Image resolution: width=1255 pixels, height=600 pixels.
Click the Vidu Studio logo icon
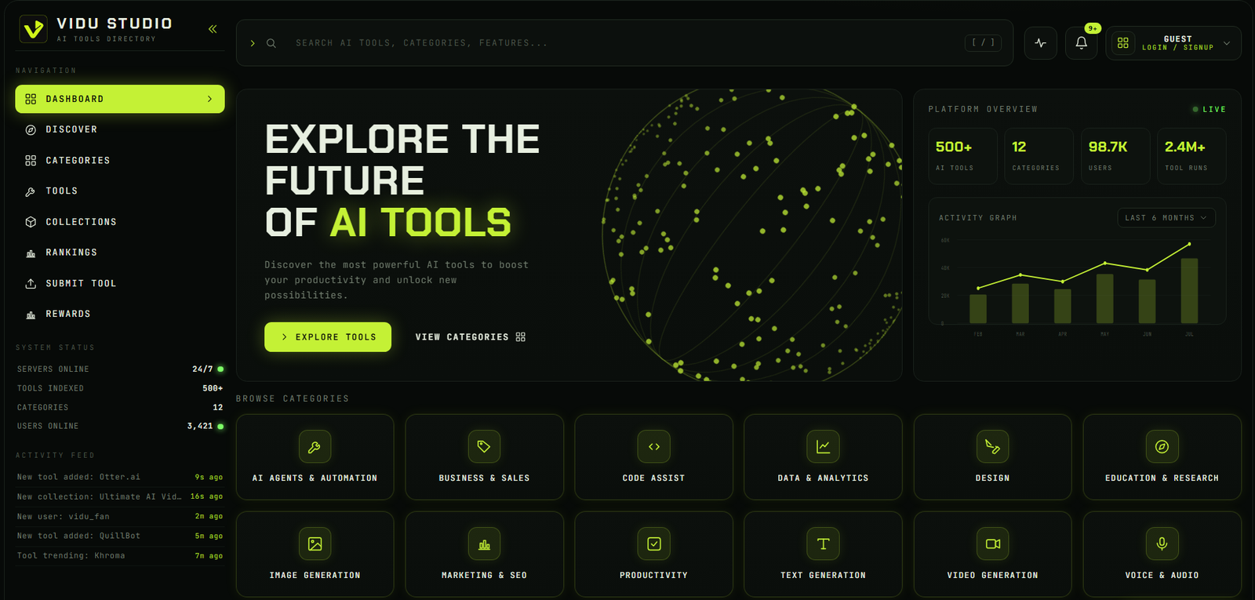point(32,29)
